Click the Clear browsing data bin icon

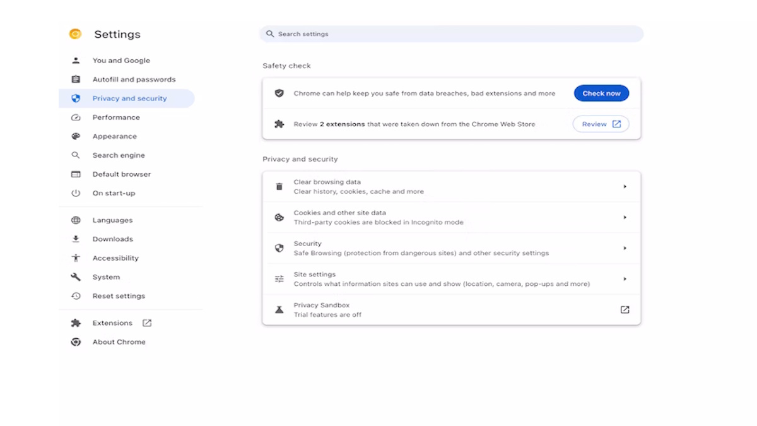coord(279,187)
